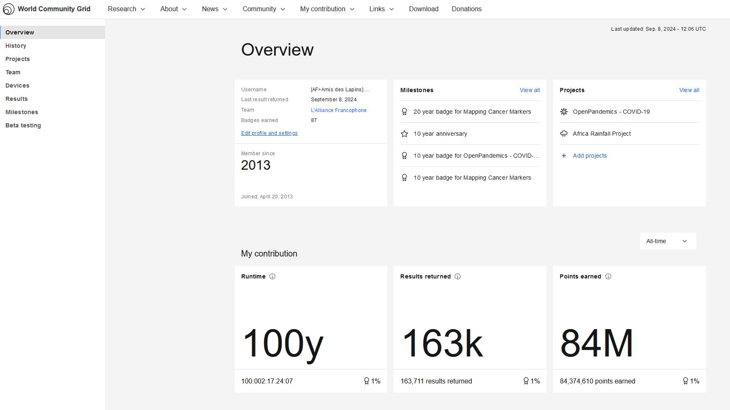Image resolution: width=730 pixels, height=410 pixels.
Task: Click the 163k results figure
Action: pyautogui.click(x=442, y=343)
